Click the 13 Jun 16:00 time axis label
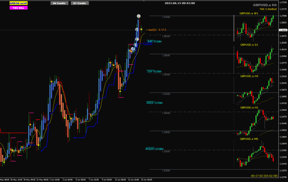 [134, 180]
